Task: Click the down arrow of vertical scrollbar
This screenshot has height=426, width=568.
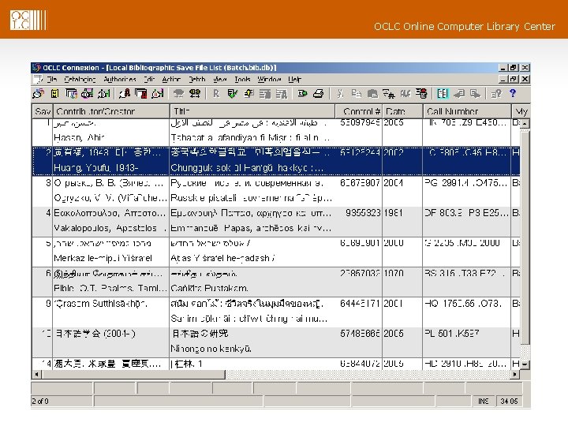Action: pyautogui.click(x=525, y=364)
